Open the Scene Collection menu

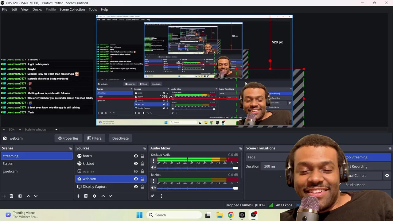click(x=72, y=9)
